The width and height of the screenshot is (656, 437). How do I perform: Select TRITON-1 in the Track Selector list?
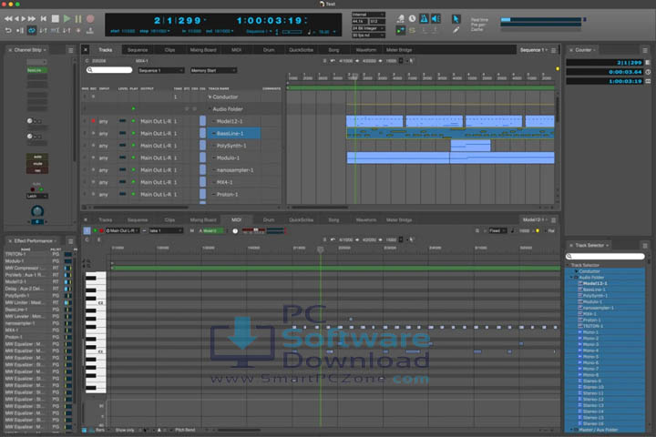(x=593, y=326)
